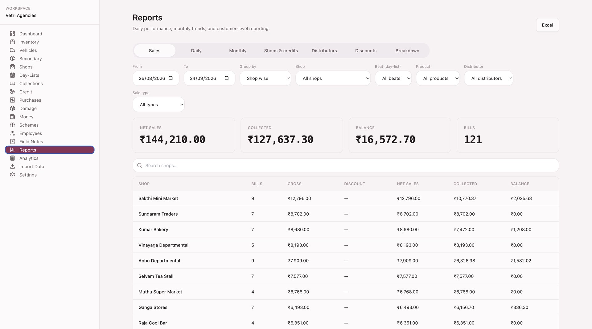Expand the All beats dropdown
This screenshot has height=329, width=592.
[x=393, y=78]
